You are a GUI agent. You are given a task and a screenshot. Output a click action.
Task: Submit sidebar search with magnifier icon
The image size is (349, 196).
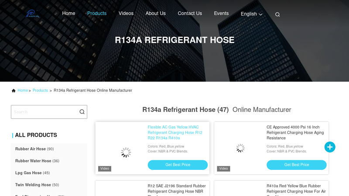[82, 112]
